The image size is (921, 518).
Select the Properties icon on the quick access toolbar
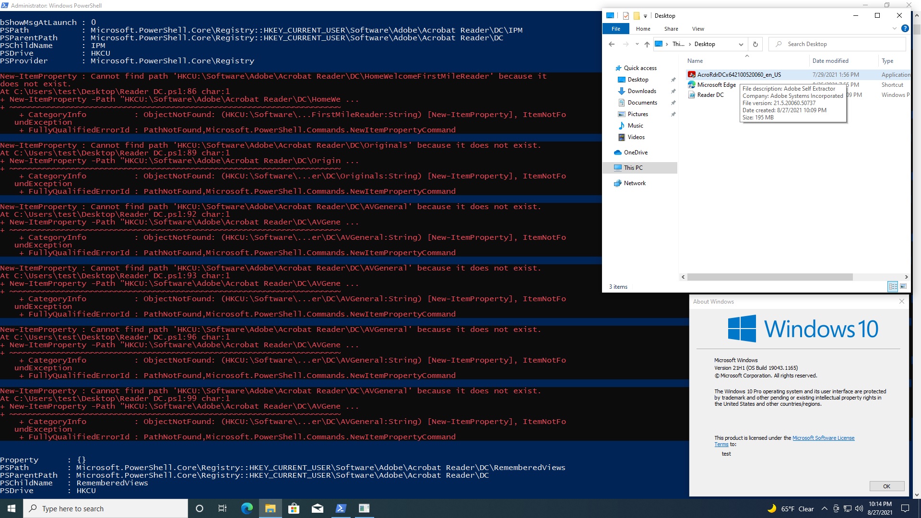coord(626,15)
